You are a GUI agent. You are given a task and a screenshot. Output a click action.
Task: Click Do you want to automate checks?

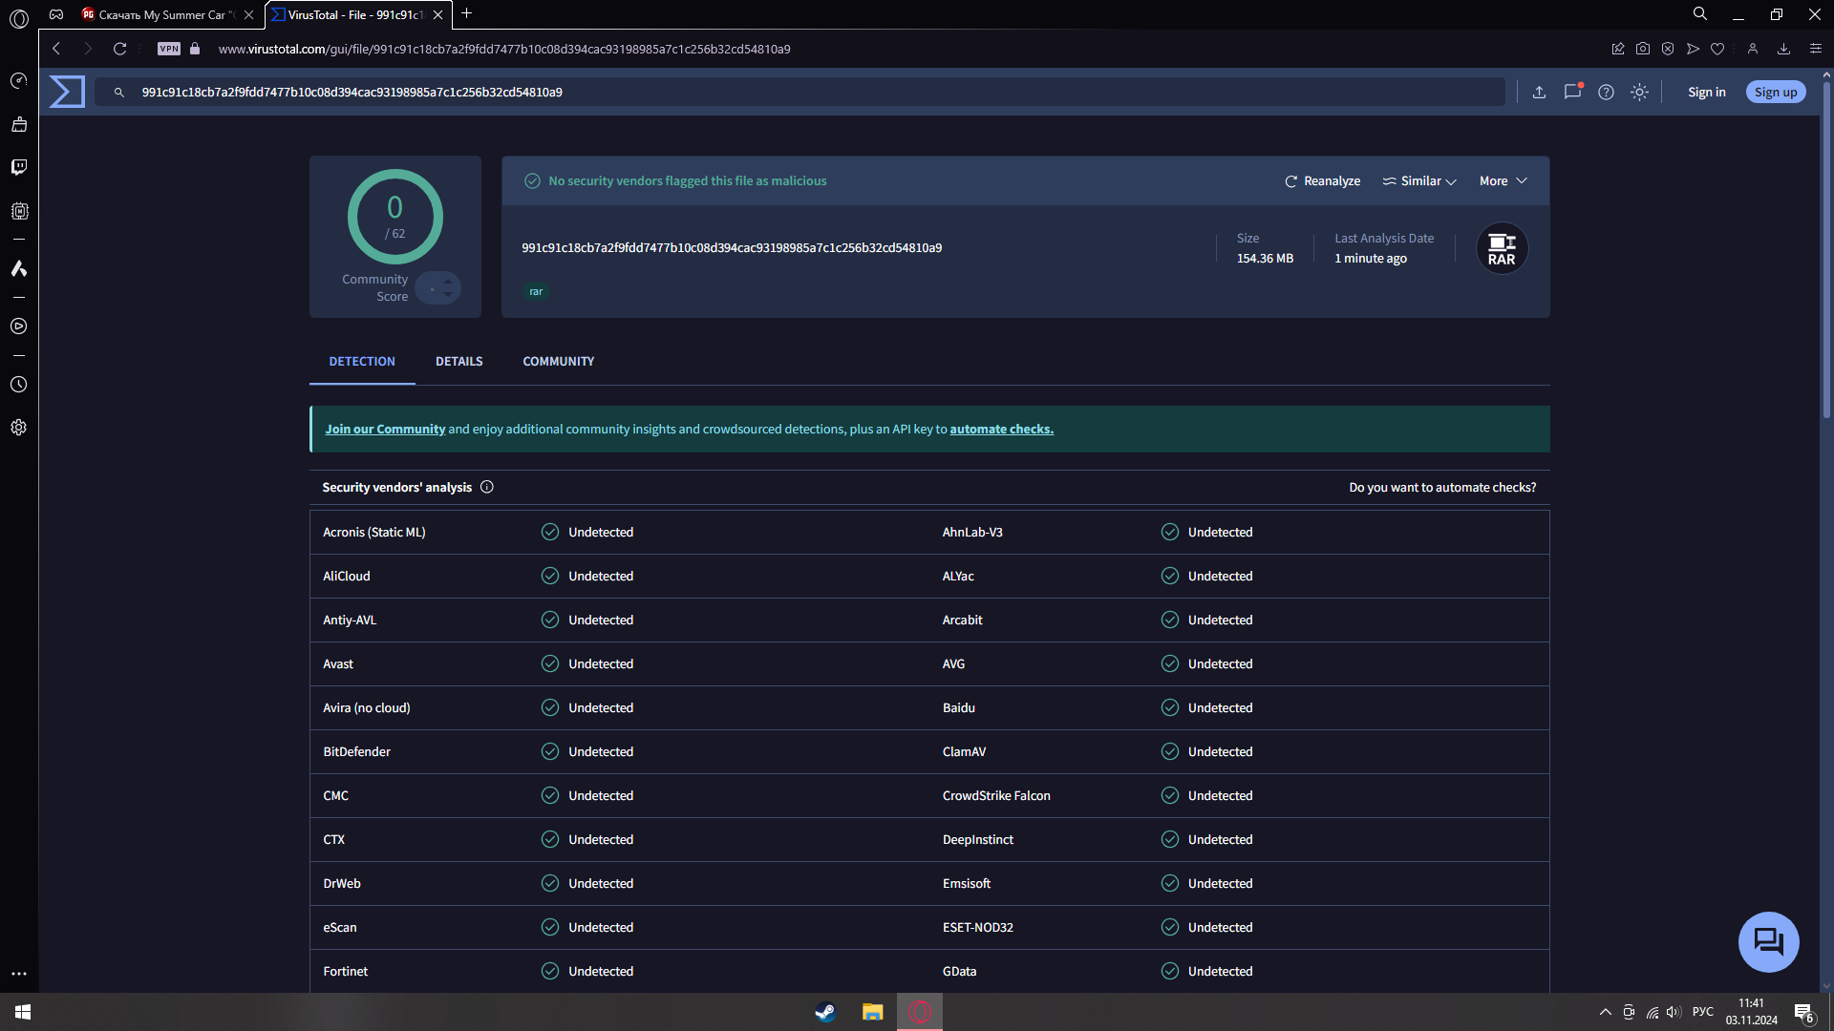click(x=1442, y=487)
